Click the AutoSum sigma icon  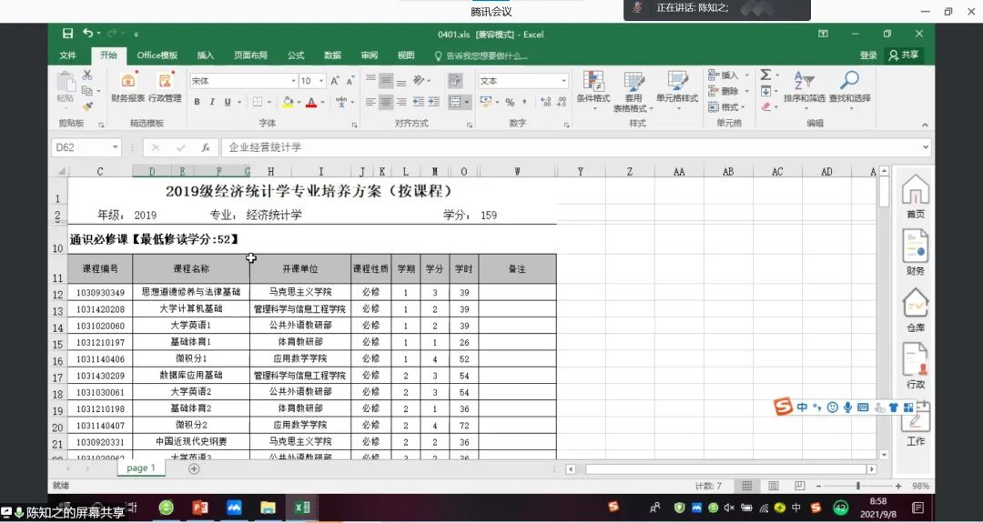pyautogui.click(x=765, y=75)
